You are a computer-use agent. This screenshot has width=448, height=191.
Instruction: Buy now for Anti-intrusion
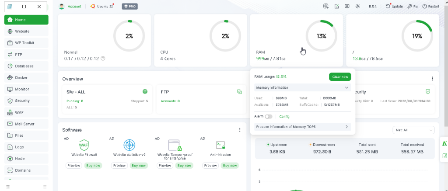pos(230,166)
